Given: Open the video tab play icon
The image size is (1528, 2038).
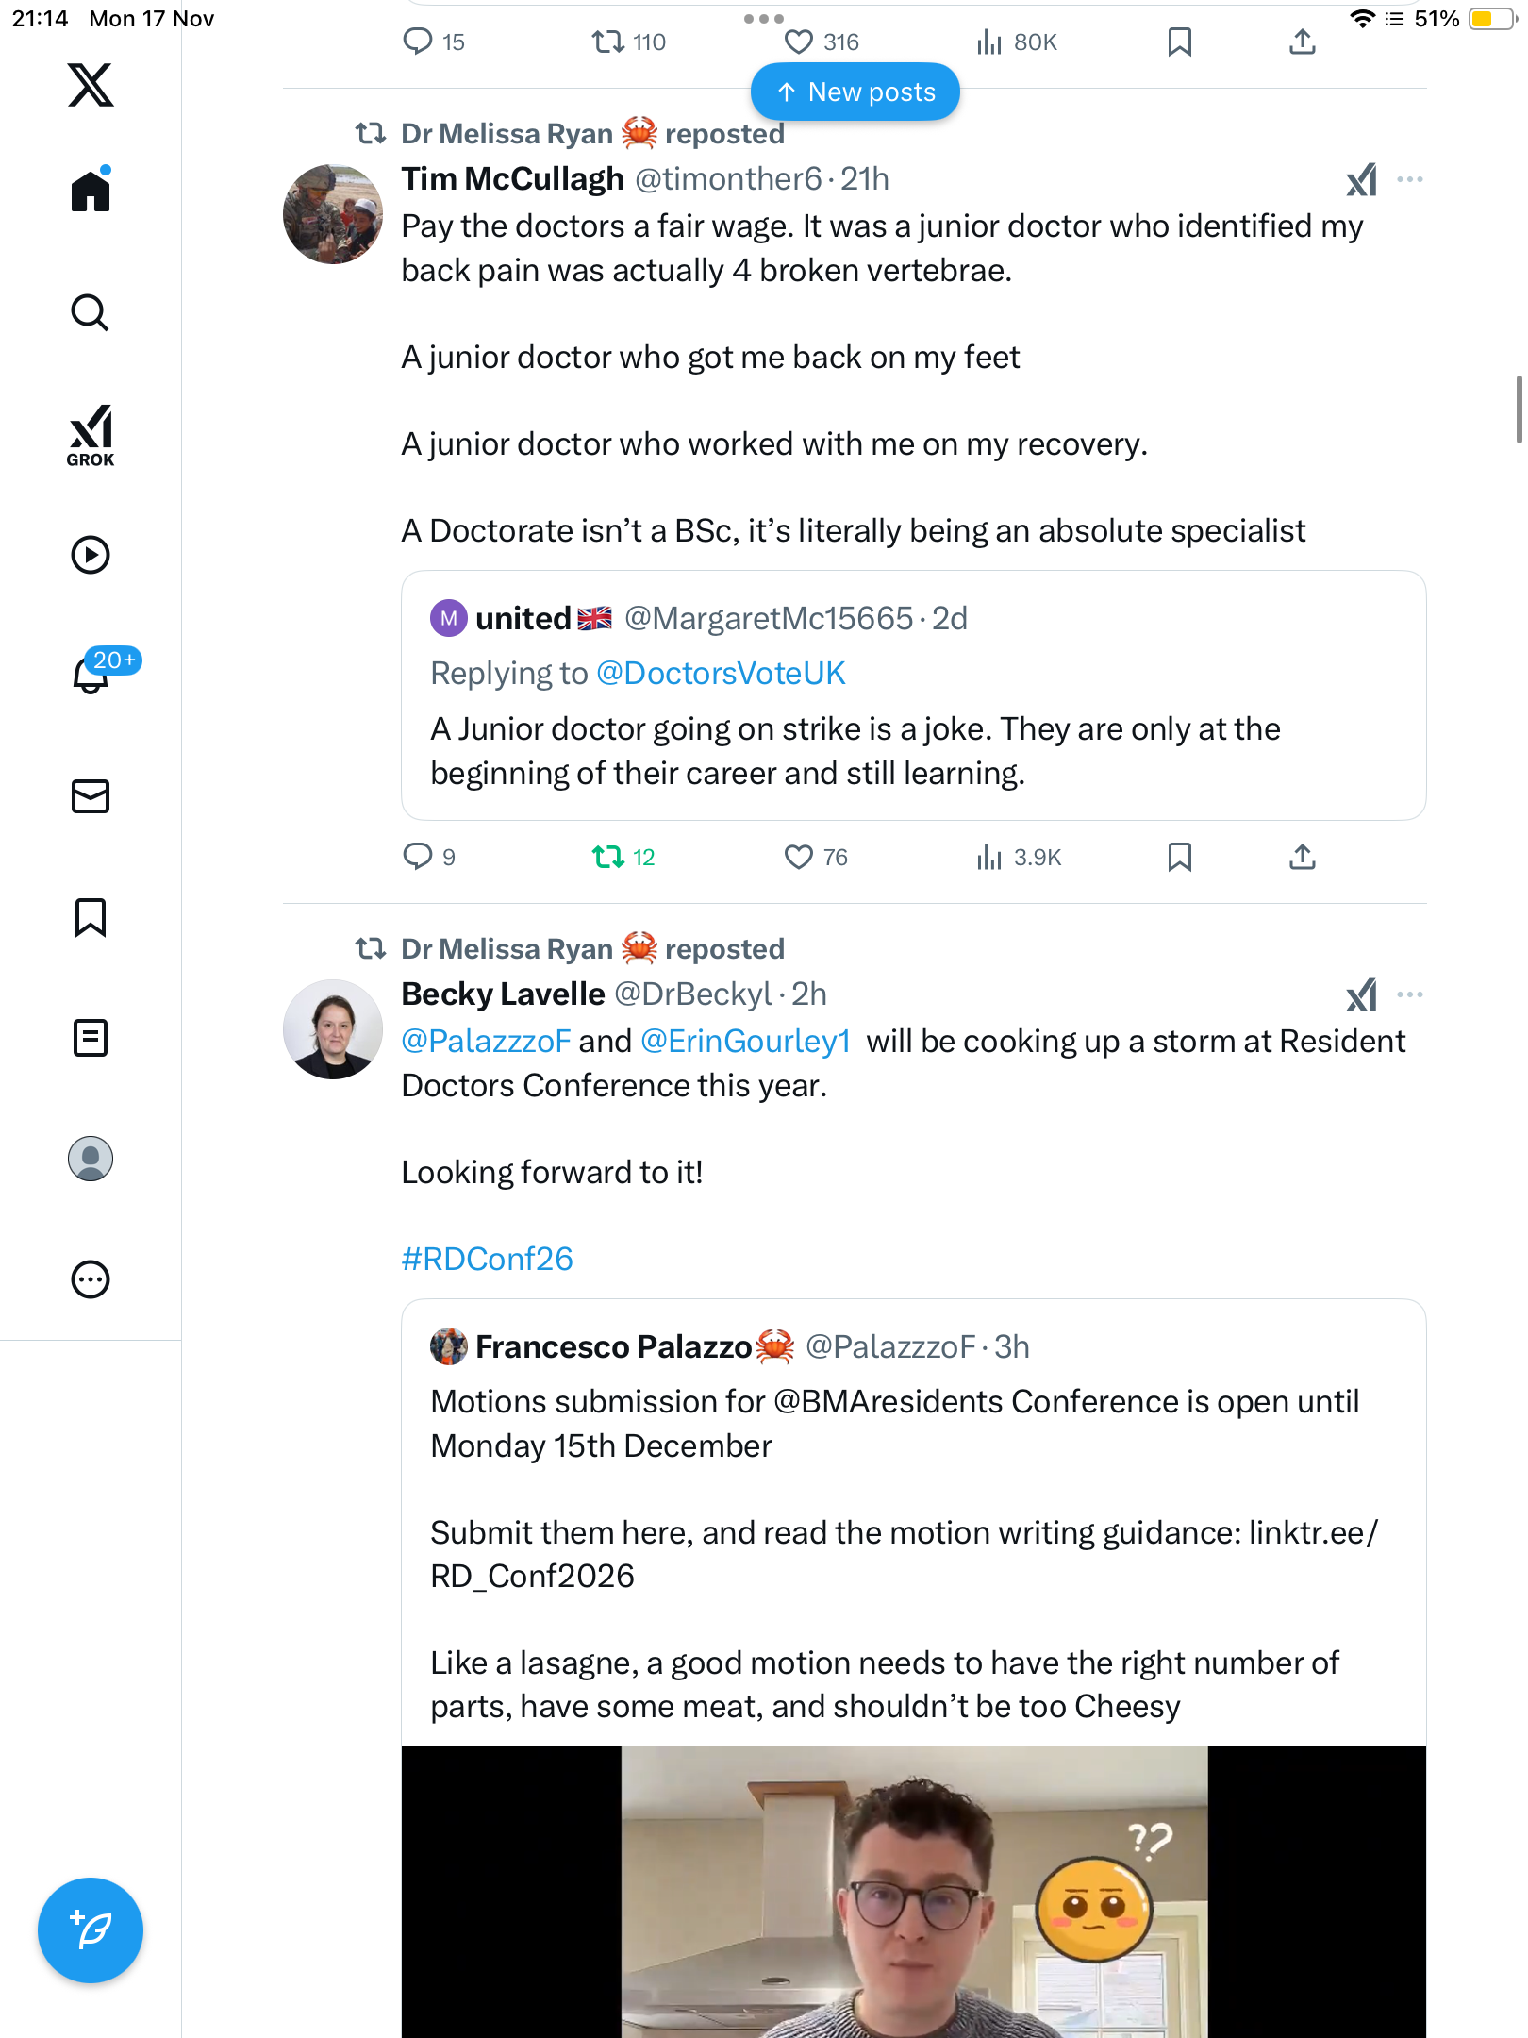Looking at the screenshot, I should pyautogui.click(x=91, y=555).
